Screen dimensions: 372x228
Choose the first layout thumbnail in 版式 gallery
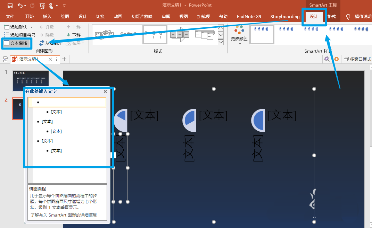point(105,35)
